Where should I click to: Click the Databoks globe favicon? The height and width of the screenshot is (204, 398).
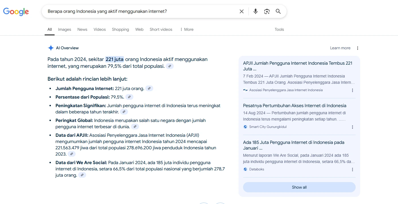click(x=245, y=169)
